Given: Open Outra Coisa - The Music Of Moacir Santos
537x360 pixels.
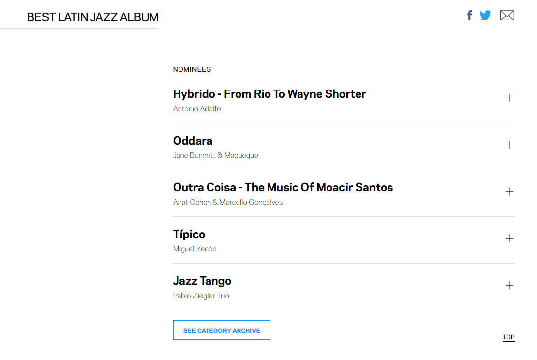Looking at the screenshot, I should pyautogui.click(x=283, y=187).
